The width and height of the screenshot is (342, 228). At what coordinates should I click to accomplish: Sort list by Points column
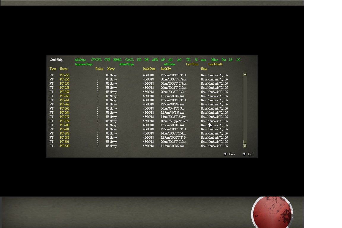coord(99,69)
